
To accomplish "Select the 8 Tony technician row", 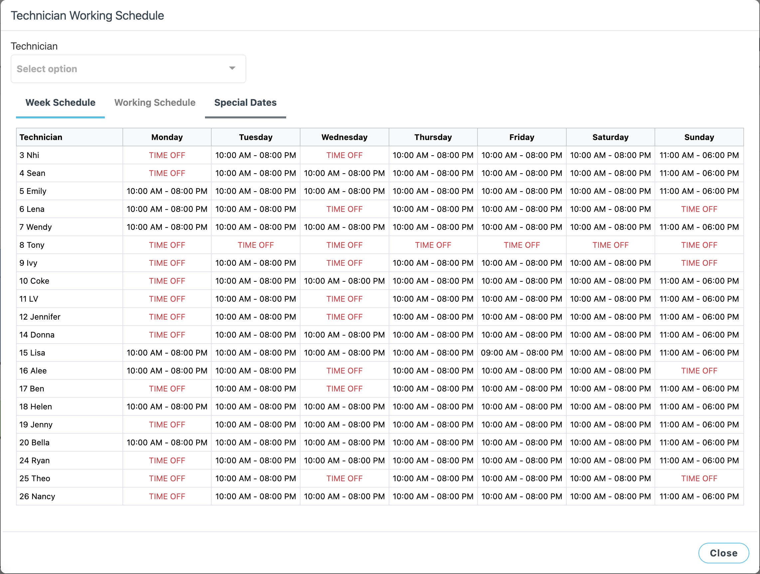I will tap(32, 245).
